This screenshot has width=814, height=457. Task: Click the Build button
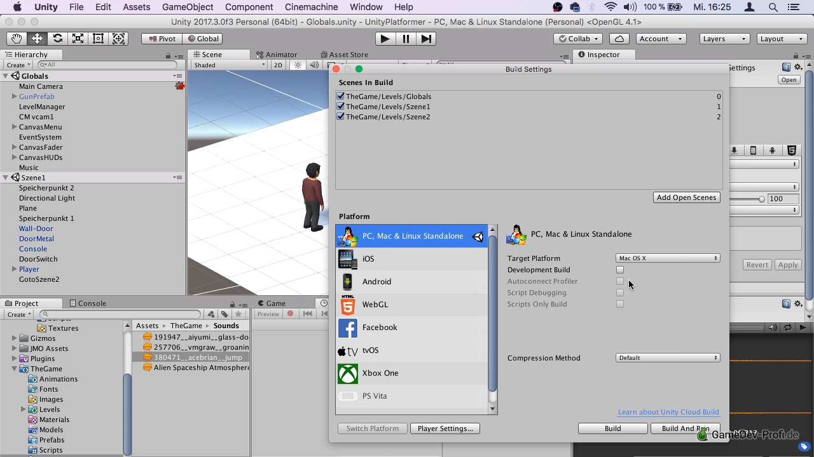click(613, 428)
